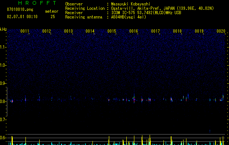The width and height of the screenshot is (229, 145).
Task: Click the meteor count 25
Action: 53,17
